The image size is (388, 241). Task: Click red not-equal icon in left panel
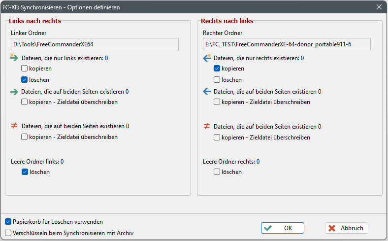tap(14, 126)
